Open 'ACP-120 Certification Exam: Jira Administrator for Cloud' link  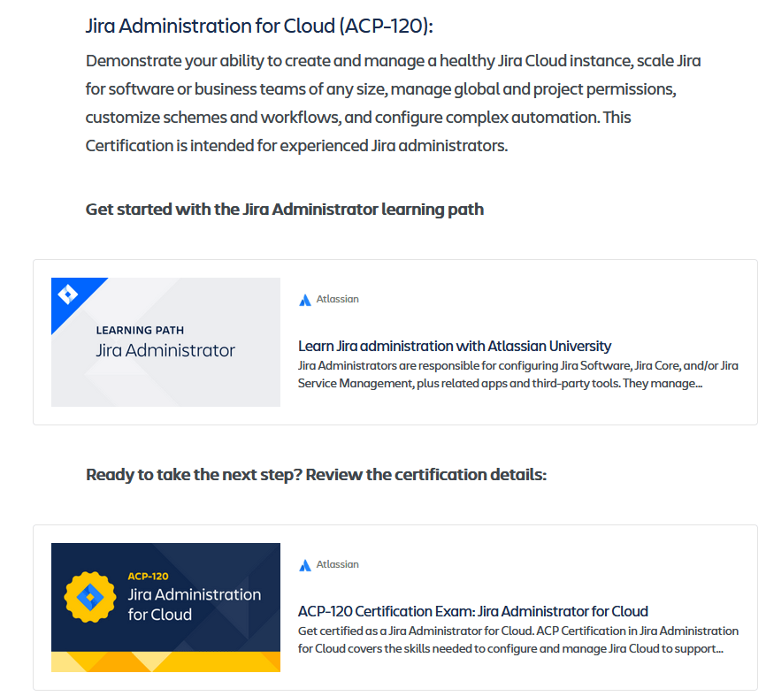pyautogui.click(x=473, y=611)
